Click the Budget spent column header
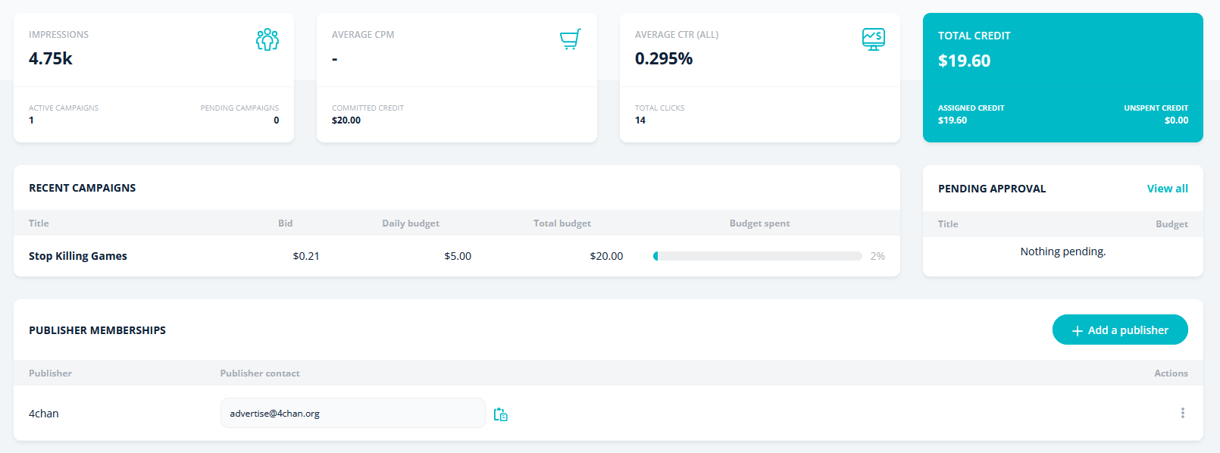Screen dimensions: 1220x453 759,223
